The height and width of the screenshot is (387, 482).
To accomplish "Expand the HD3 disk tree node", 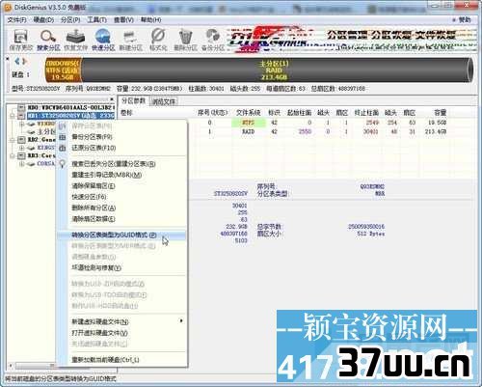I will pos(13,156).
